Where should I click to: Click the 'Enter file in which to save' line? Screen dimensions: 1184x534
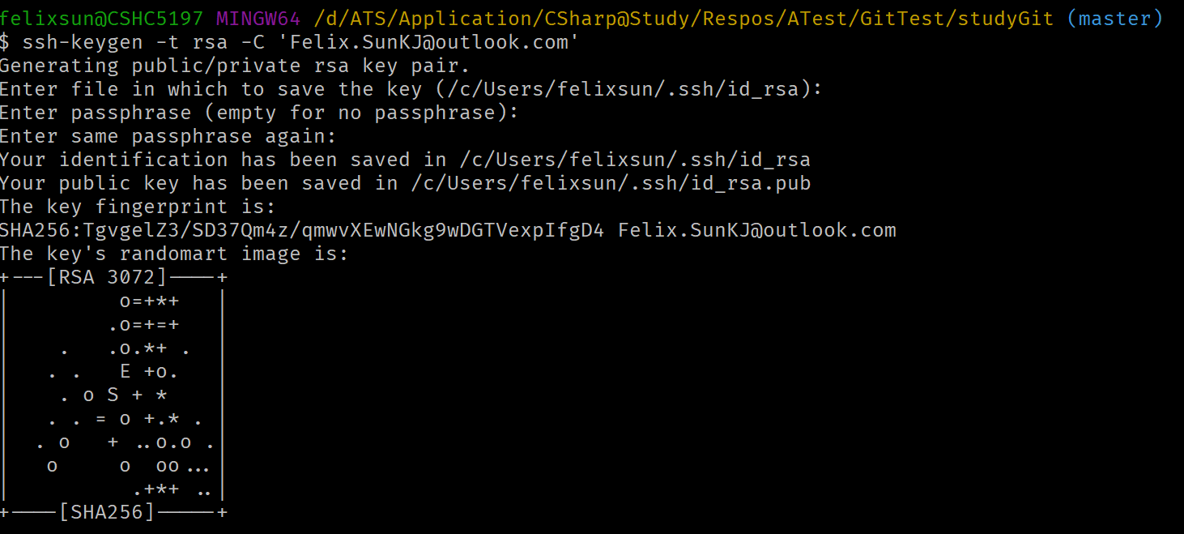click(x=411, y=89)
